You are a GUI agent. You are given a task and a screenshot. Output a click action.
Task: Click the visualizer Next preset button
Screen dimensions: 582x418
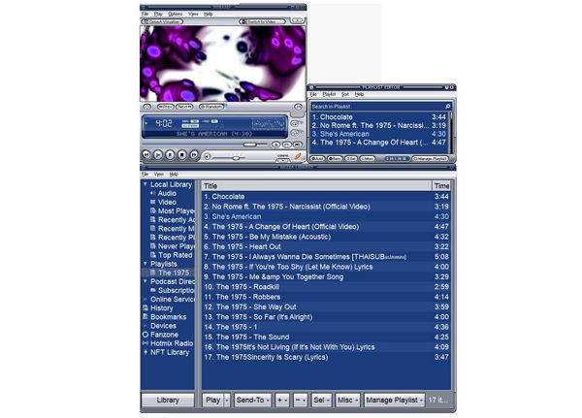(184, 107)
